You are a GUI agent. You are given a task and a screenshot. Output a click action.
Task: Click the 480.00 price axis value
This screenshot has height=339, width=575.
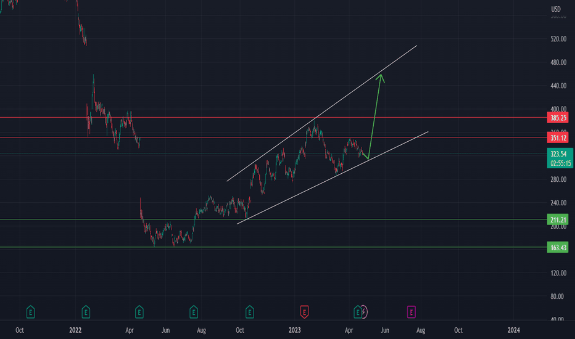(x=558, y=62)
